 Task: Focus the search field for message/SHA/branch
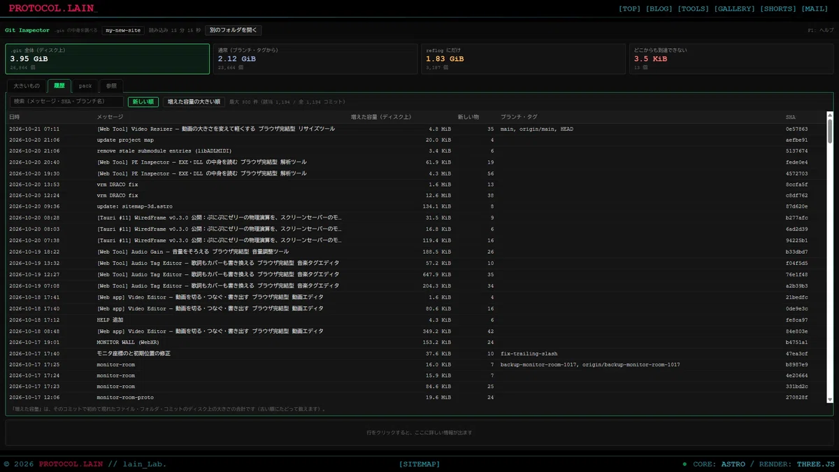point(67,101)
